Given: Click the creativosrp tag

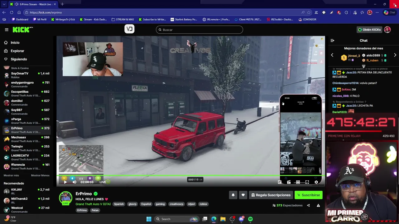Looking at the screenshot, I should click(x=176, y=204).
